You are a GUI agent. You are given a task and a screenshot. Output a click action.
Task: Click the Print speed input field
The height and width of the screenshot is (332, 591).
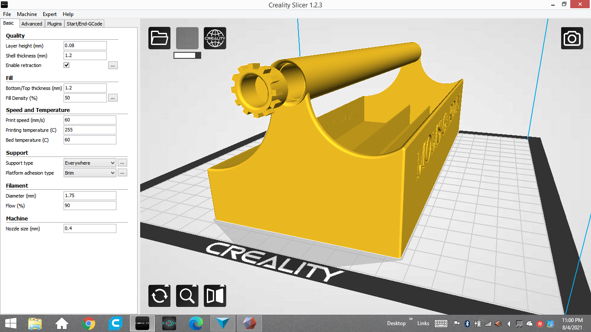(x=90, y=120)
